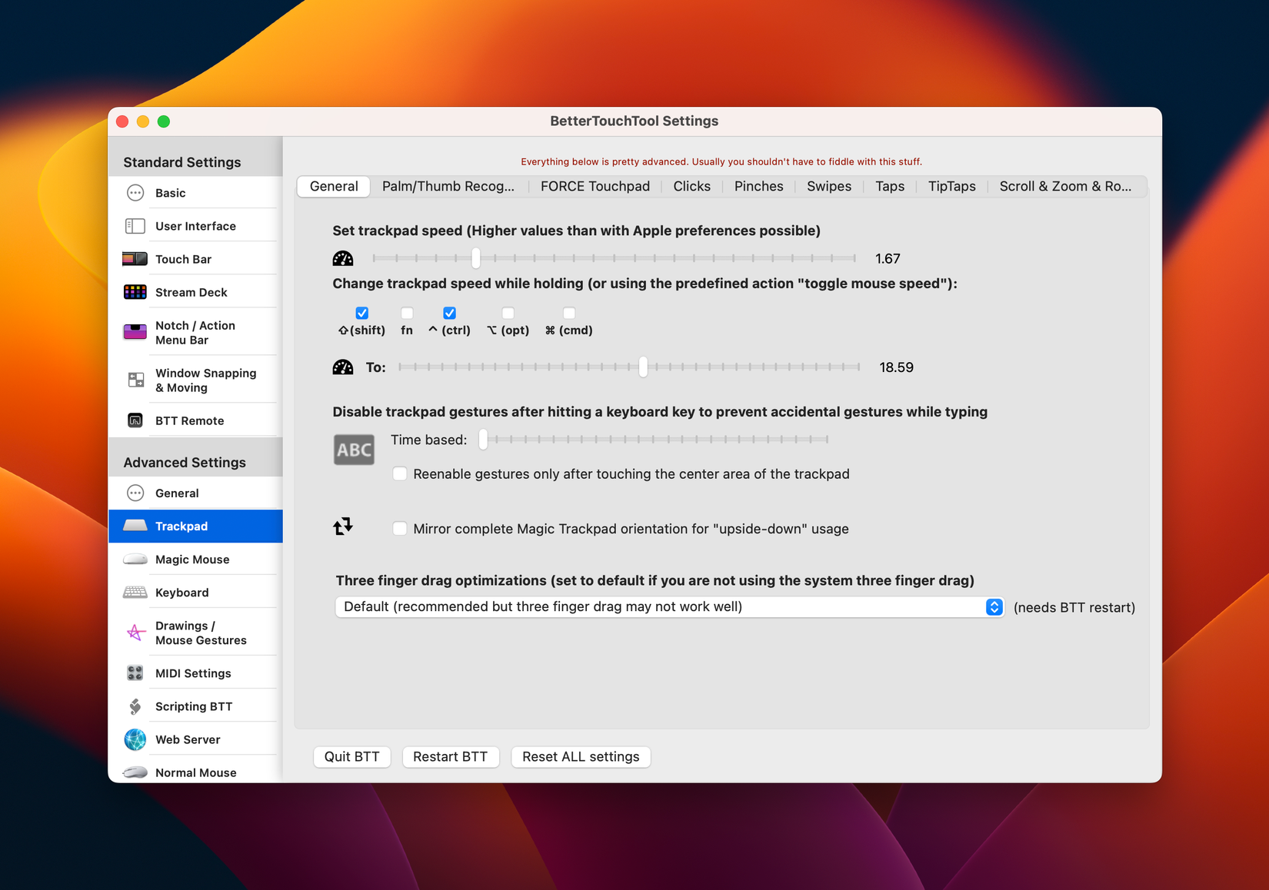The height and width of the screenshot is (890, 1269).
Task: Enable the cmd modifier checkbox
Action: pos(569,313)
